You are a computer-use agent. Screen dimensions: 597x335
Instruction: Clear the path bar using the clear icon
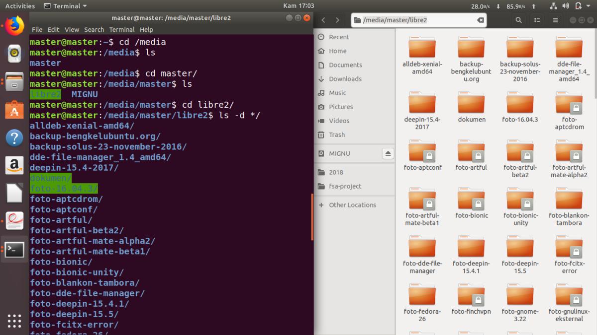point(480,20)
